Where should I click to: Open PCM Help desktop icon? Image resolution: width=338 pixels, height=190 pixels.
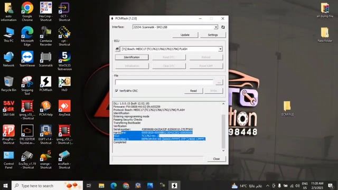46,109
